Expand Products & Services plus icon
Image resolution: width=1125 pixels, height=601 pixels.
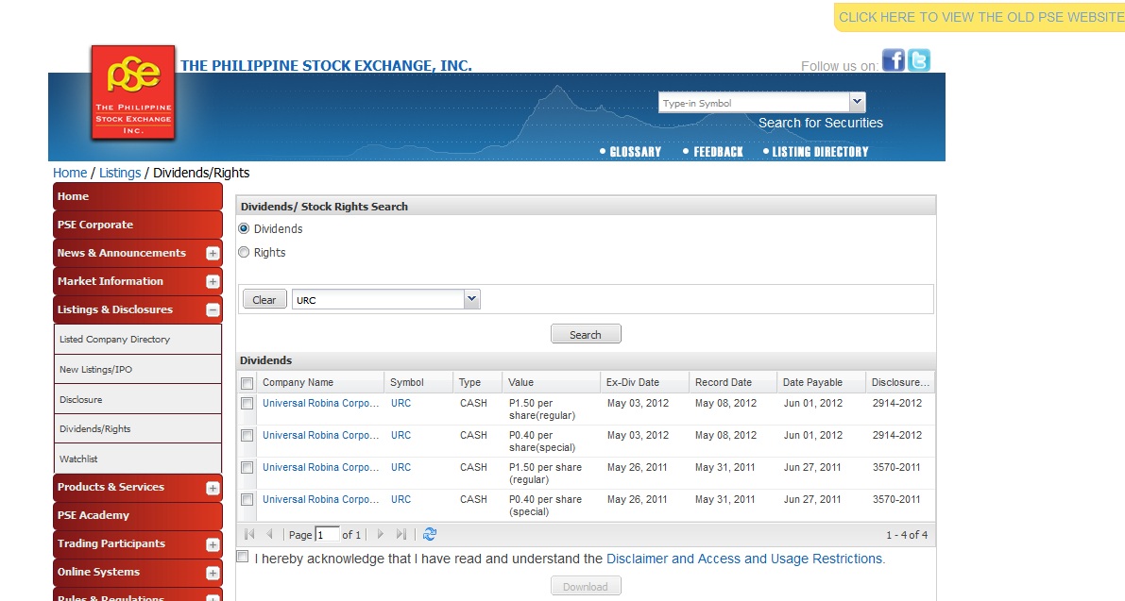click(213, 488)
